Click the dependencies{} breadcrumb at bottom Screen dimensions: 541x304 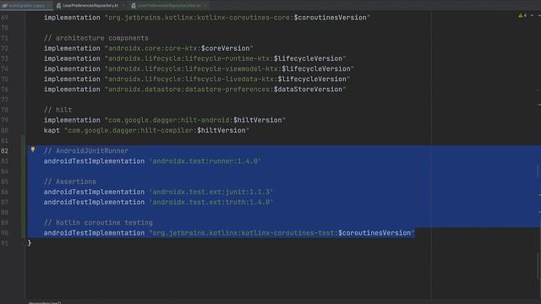click(45, 302)
